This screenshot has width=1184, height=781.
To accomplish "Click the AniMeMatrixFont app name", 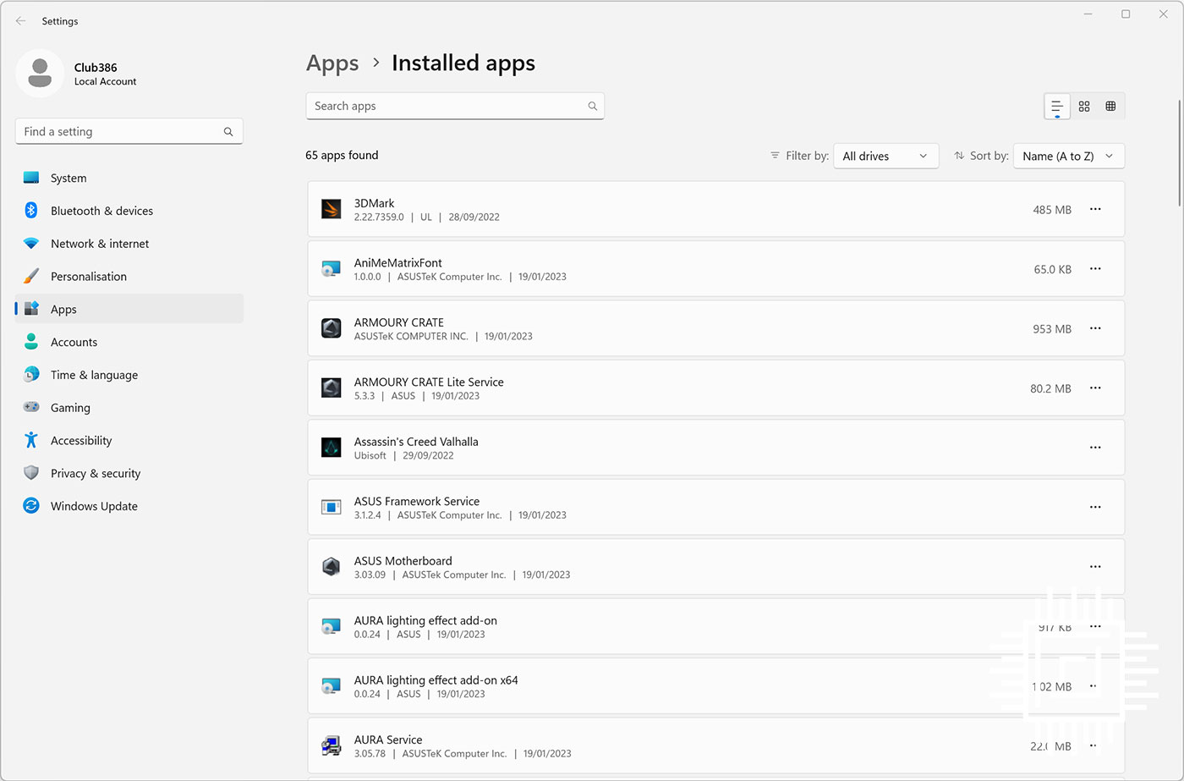I will tap(397, 263).
